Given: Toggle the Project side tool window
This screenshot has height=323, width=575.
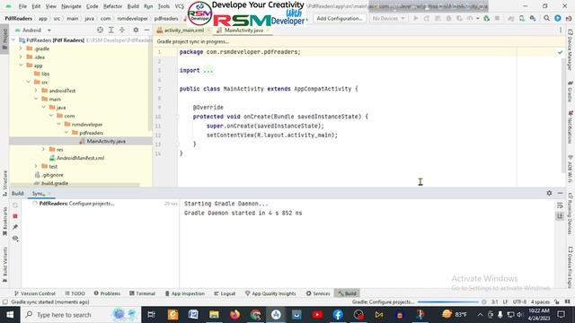Looking at the screenshot, I should point(4,39).
